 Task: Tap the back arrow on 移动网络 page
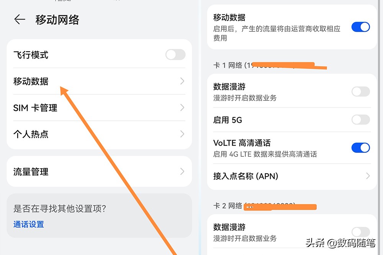(x=19, y=20)
